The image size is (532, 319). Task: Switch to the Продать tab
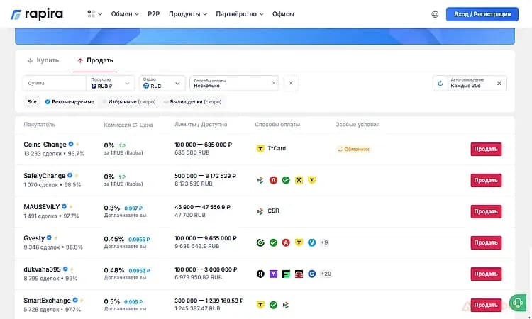(95, 60)
